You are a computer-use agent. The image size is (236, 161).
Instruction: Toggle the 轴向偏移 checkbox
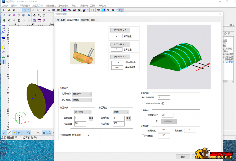(61, 135)
